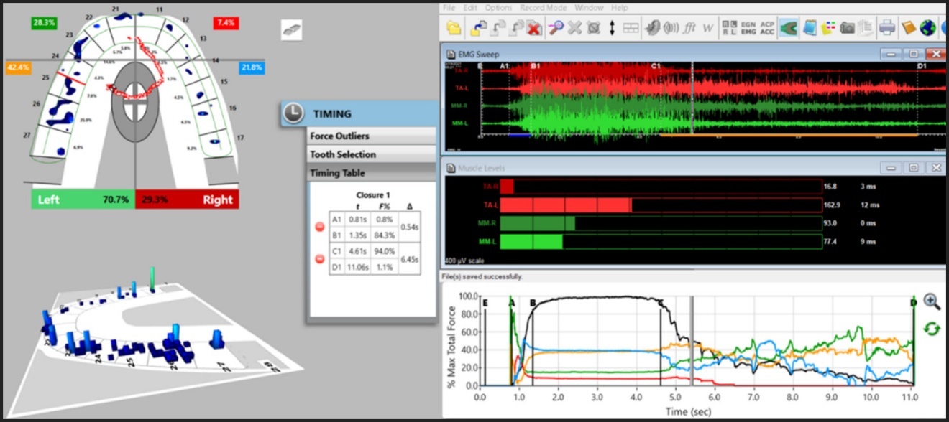Open the Record Mode menu
949x422 pixels.
(x=543, y=8)
